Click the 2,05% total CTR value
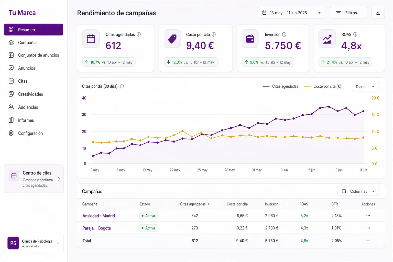The height and width of the screenshot is (262, 393). click(x=337, y=241)
